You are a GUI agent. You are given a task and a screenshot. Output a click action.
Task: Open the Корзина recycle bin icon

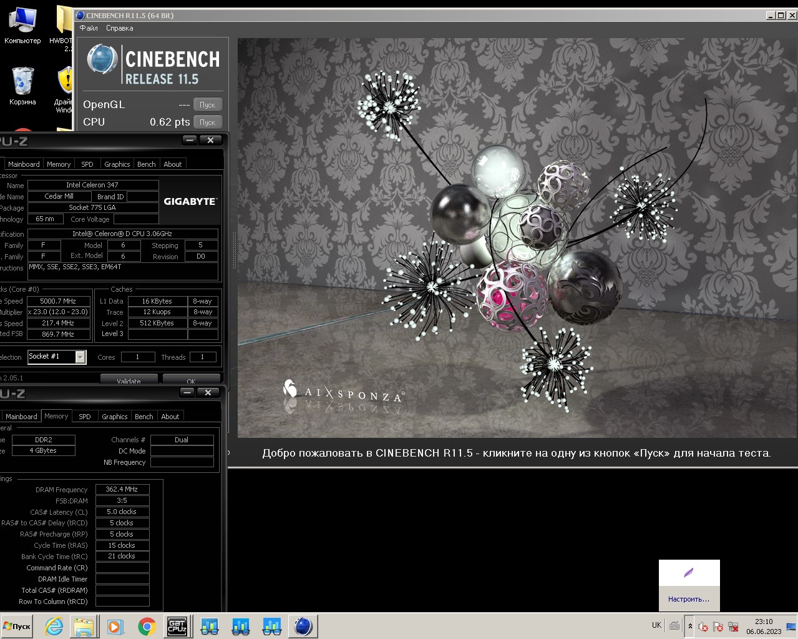[22, 86]
